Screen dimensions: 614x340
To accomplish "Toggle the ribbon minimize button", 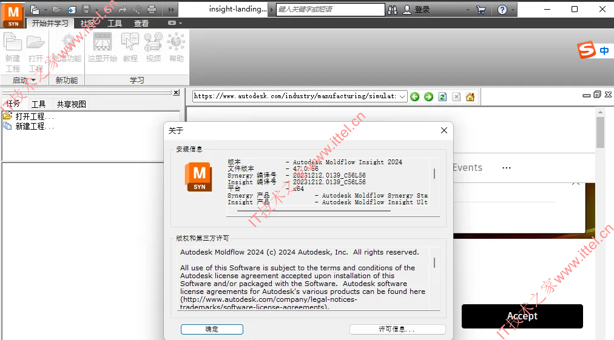I will [x=172, y=23].
